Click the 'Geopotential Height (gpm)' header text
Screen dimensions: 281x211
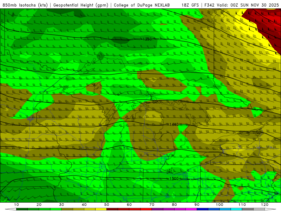coord(81,5)
